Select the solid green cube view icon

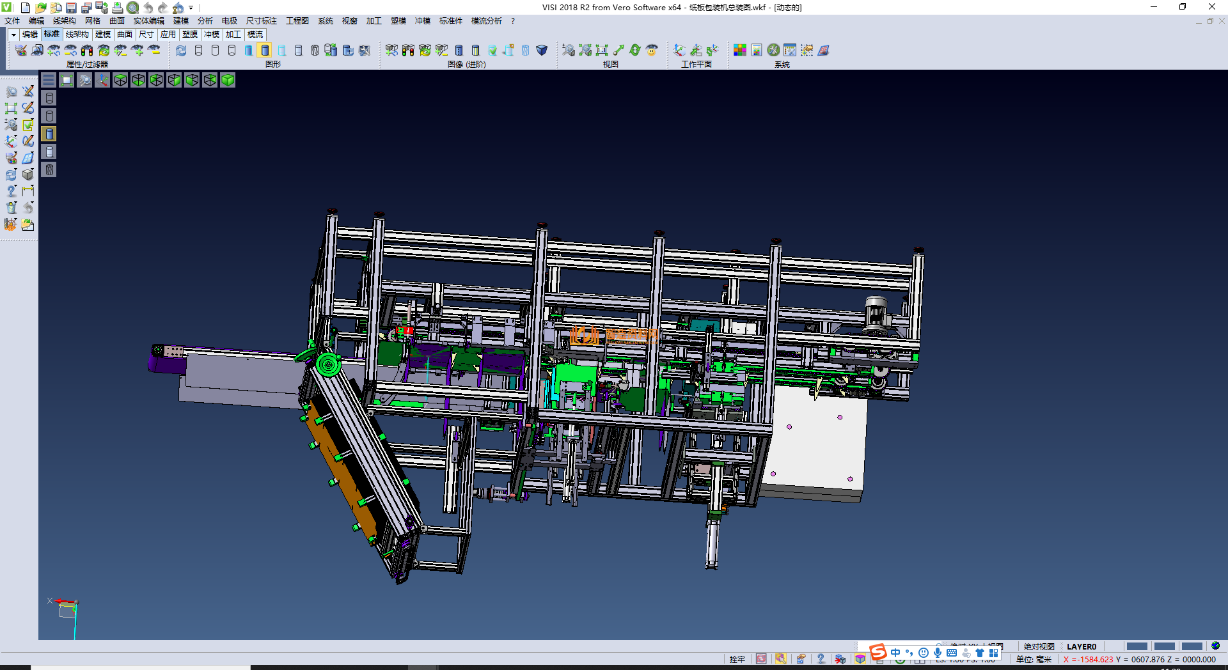click(228, 80)
